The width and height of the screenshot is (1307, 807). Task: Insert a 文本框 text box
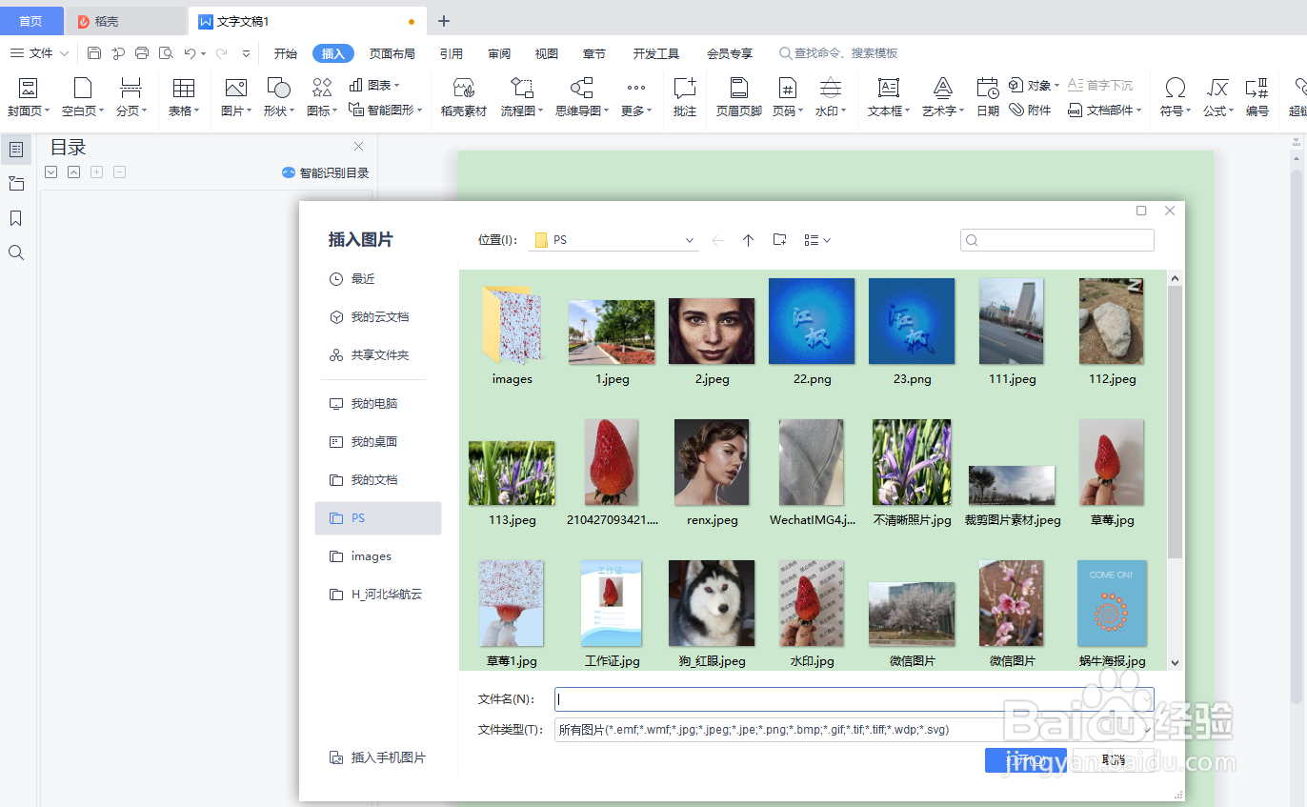(x=889, y=98)
